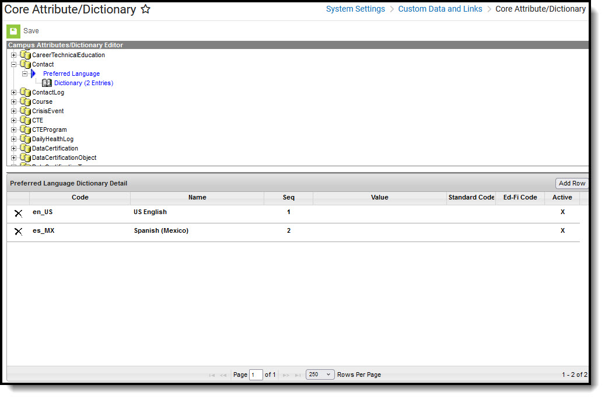Click the DataCertificationObject folder icon
The height and width of the screenshot is (399, 605).
pos(26,158)
